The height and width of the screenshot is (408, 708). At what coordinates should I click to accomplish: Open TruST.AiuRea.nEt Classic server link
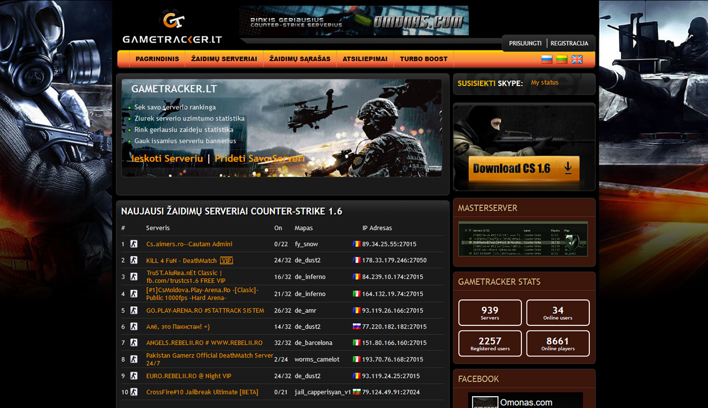(187, 277)
